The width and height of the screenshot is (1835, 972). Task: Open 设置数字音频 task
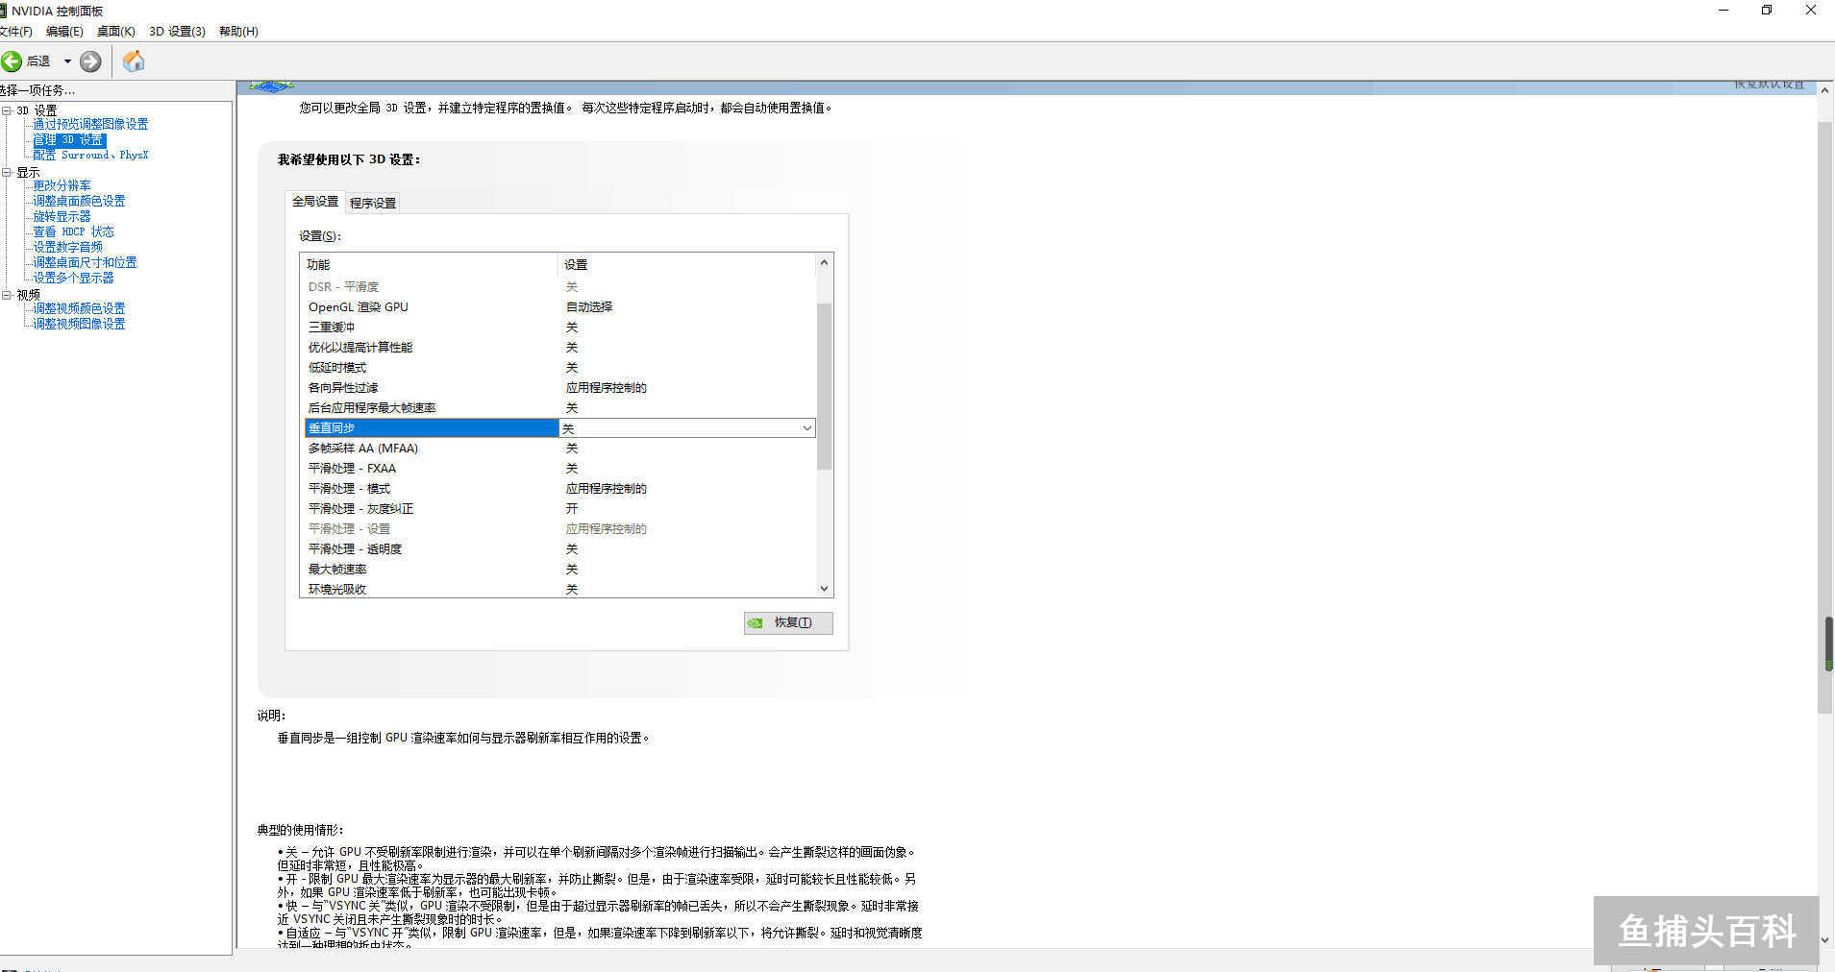67,247
